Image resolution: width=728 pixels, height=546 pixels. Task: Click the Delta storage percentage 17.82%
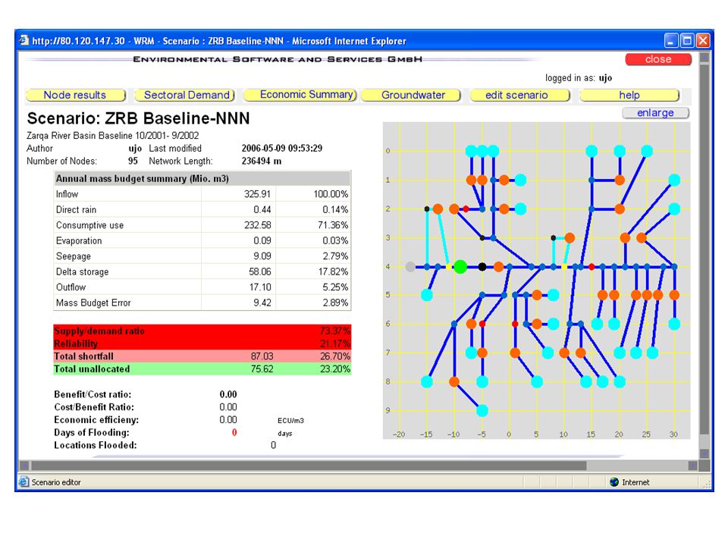(x=333, y=271)
